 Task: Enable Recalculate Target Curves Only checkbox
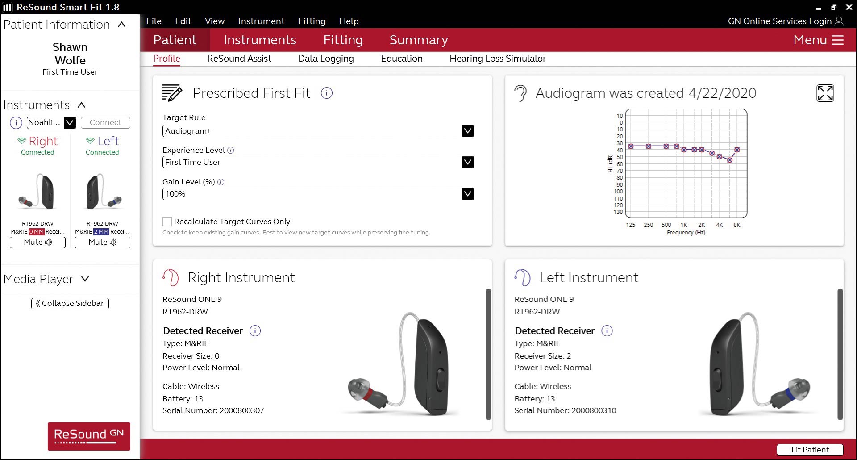pos(167,222)
